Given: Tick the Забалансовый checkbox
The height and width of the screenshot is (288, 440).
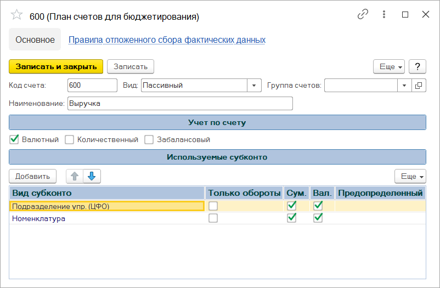Looking at the screenshot, I should pyautogui.click(x=149, y=139).
